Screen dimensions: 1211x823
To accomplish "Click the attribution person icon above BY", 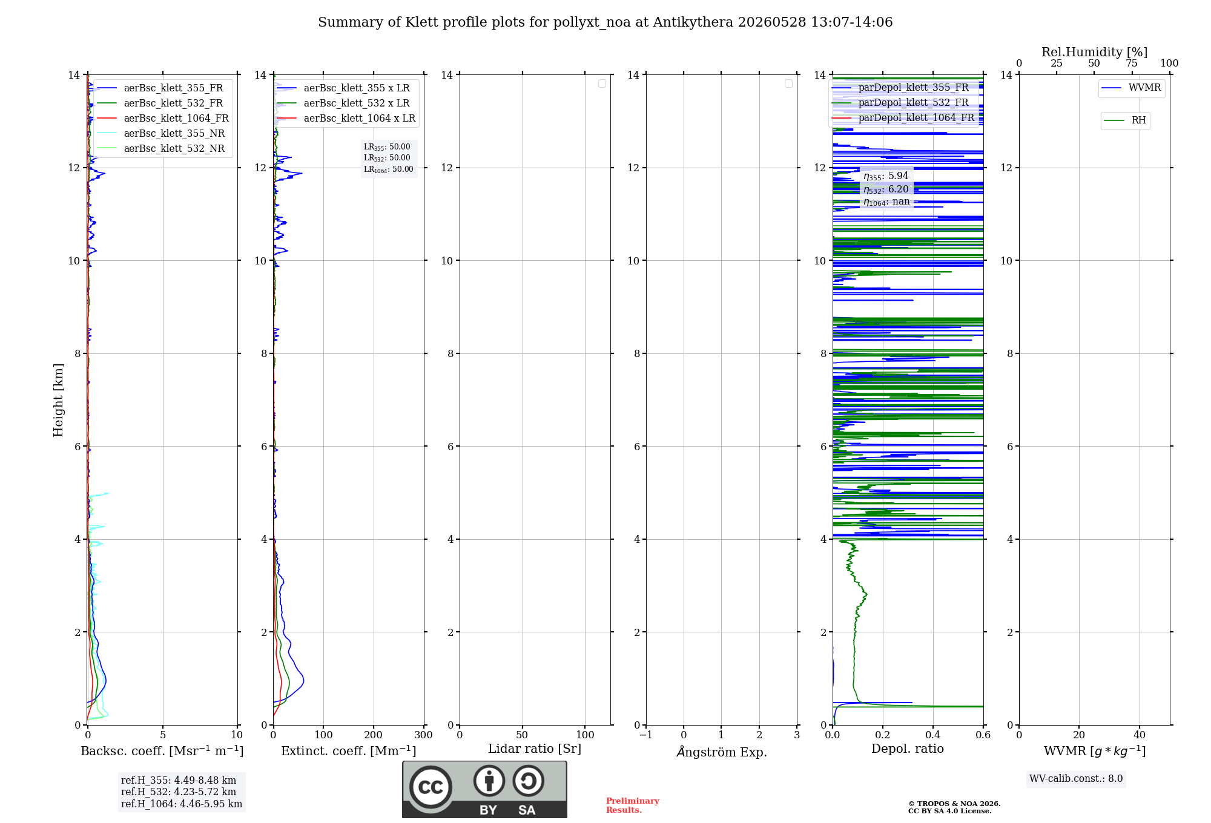I will [489, 781].
